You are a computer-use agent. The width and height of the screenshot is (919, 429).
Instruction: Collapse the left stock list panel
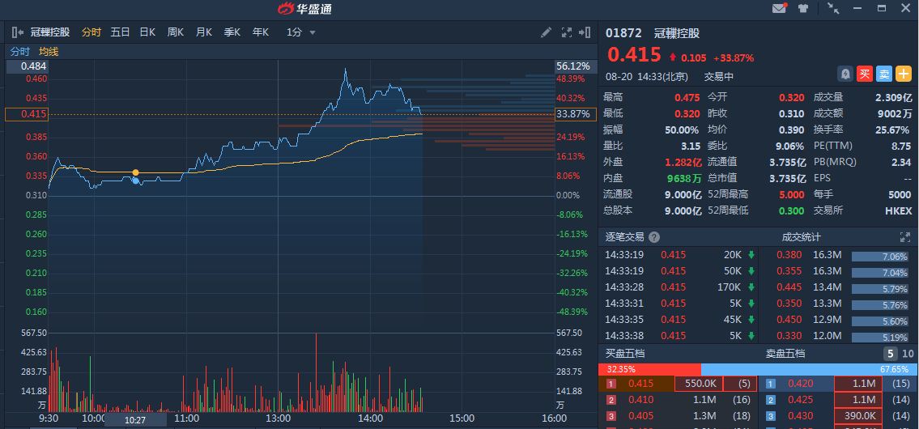pos(18,32)
